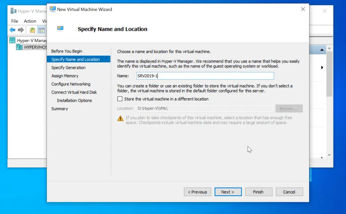Close the New Virtual Machine Wizard window
The height and width of the screenshot is (214, 346).
[x=303, y=9]
